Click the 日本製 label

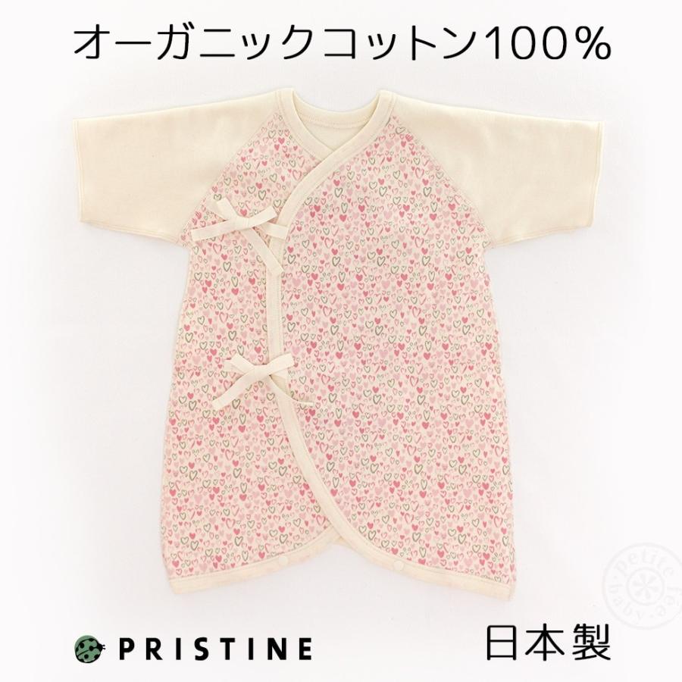548,642
